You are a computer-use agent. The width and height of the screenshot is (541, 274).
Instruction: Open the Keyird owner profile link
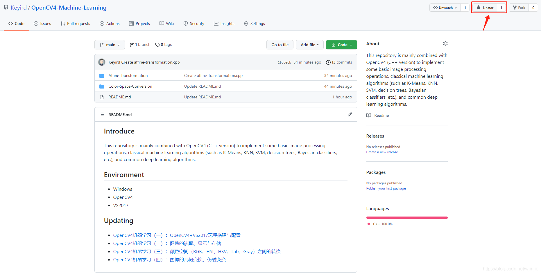(x=19, y=8)
